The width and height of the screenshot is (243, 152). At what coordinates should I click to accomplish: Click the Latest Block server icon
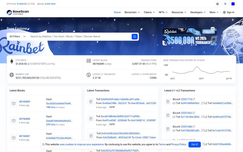pos(89,61)
